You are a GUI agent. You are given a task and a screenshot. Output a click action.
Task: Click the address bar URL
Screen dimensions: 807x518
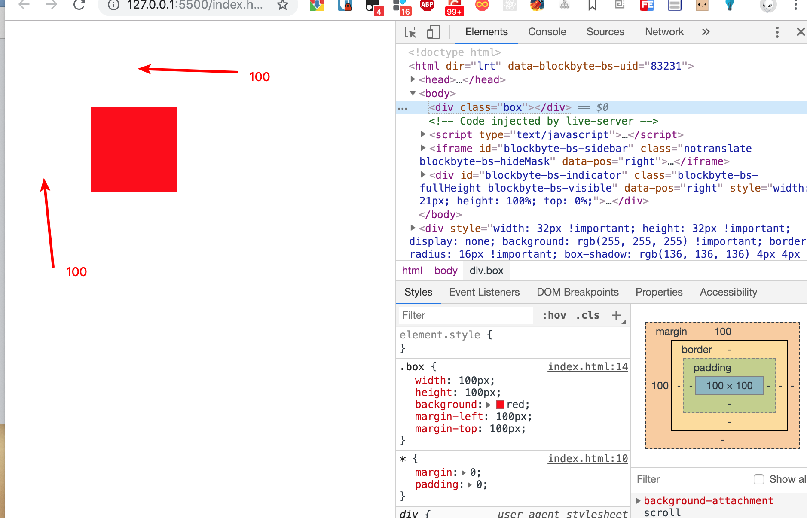point(195,5)
